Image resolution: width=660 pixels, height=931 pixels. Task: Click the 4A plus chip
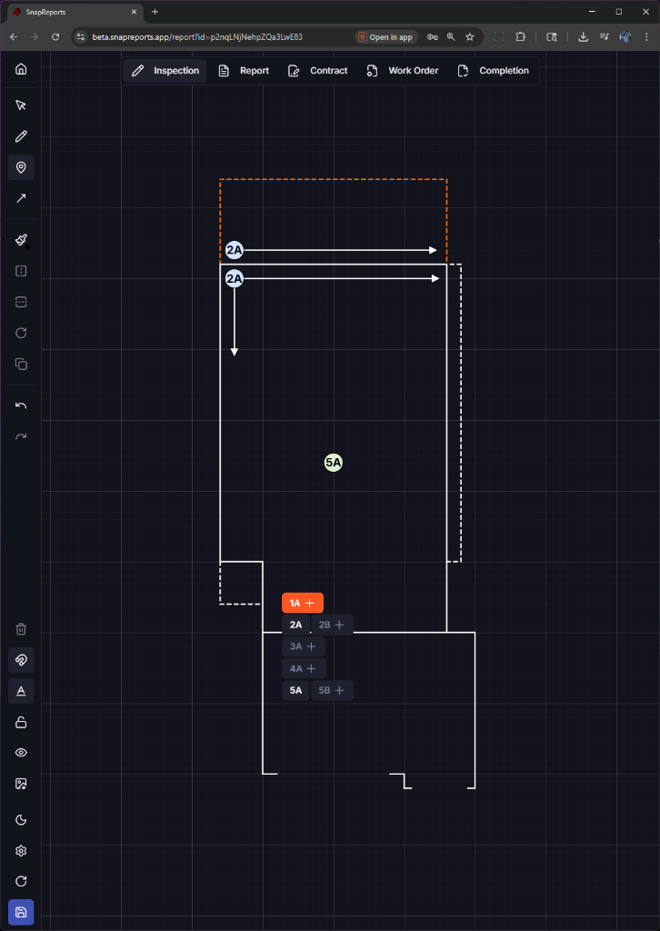[x=304, y=668]
